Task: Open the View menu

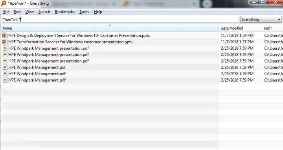Action: (29, 12)
